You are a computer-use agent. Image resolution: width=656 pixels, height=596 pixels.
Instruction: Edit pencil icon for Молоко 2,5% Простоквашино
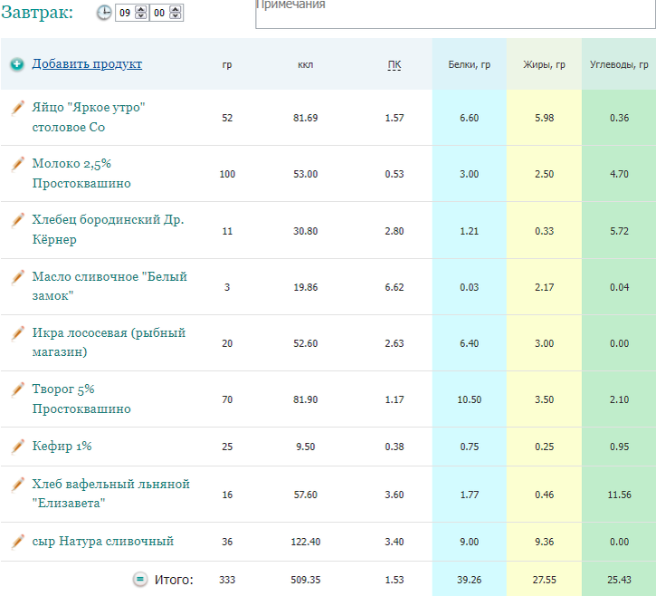pyautogui.click(x=17, y=164)
